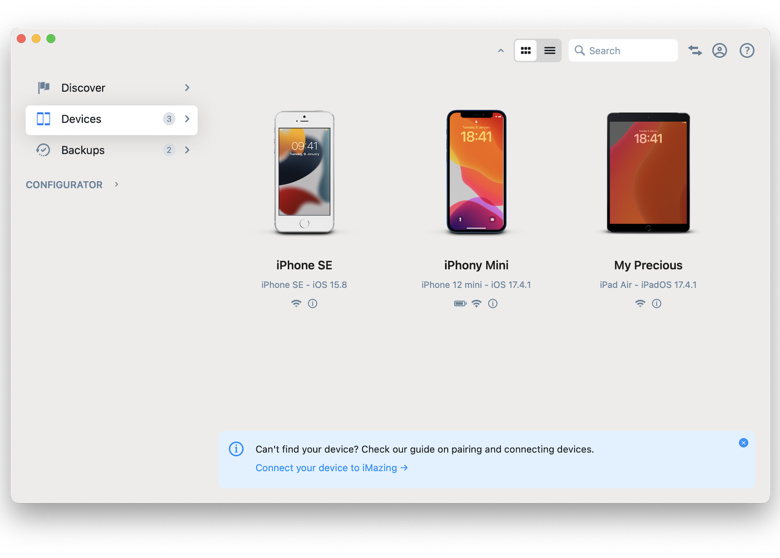Click battery icon under iPhony Mini
Viewport: 780px width, 558px height.
click(460, 304)
